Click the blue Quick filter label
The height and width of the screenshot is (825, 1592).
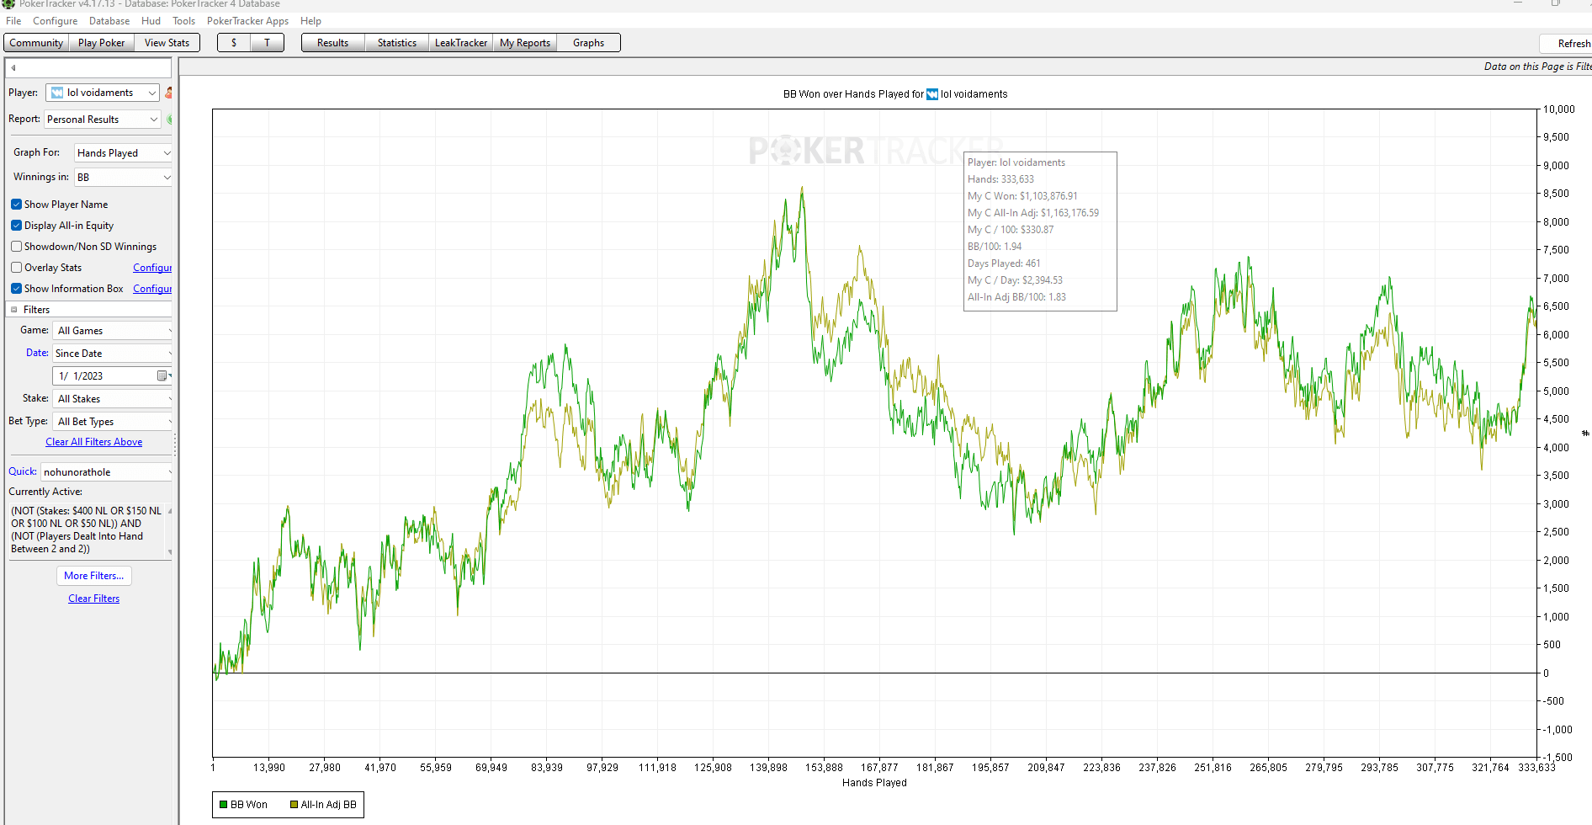23,471
